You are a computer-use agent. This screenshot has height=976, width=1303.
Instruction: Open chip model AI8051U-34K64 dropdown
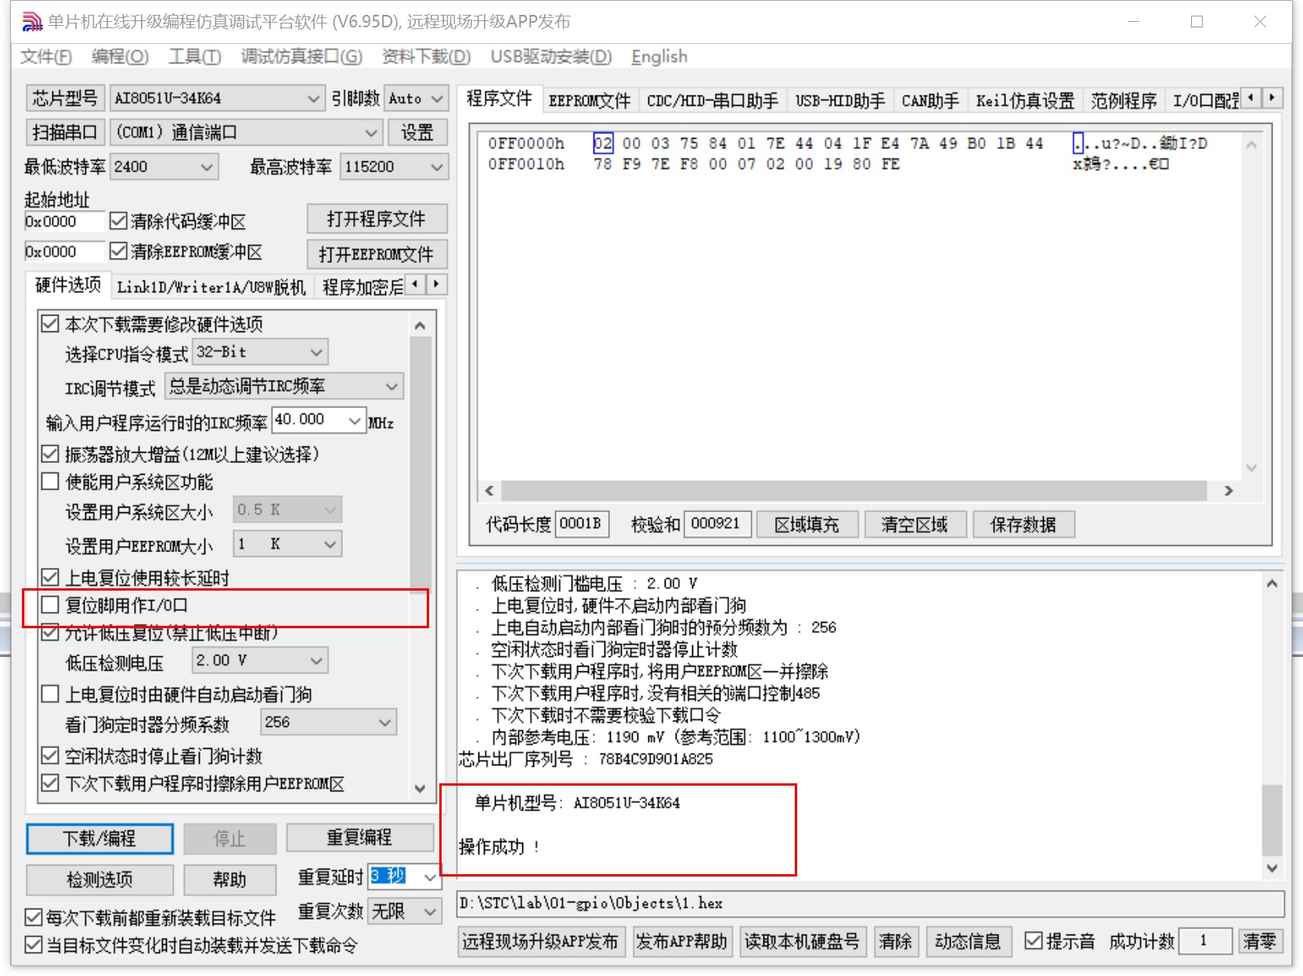coord(217,99)
